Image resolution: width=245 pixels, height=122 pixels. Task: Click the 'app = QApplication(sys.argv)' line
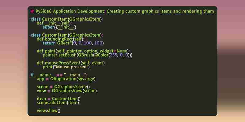66,79
